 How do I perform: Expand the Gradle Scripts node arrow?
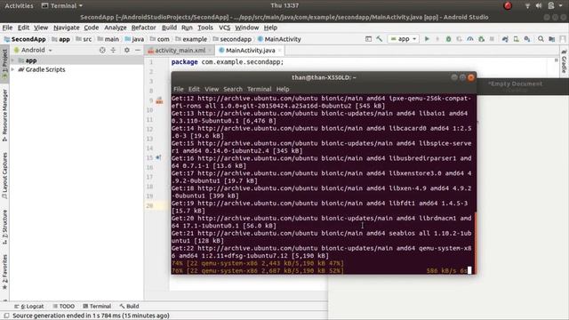pos(13,69)
